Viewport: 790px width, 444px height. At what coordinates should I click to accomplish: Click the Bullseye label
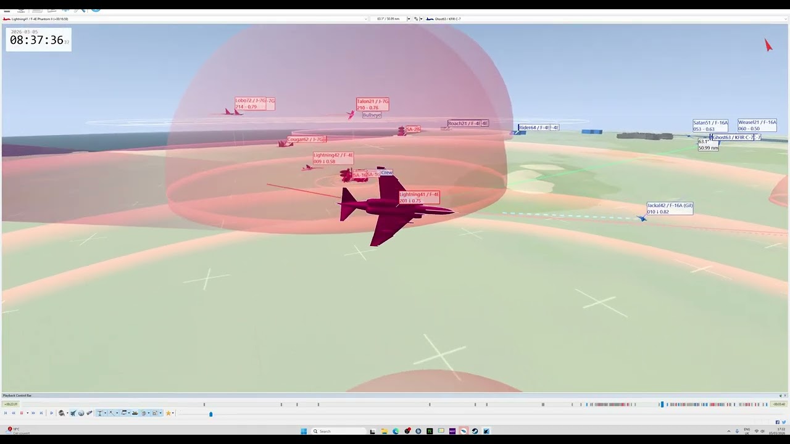coord(372,115)
